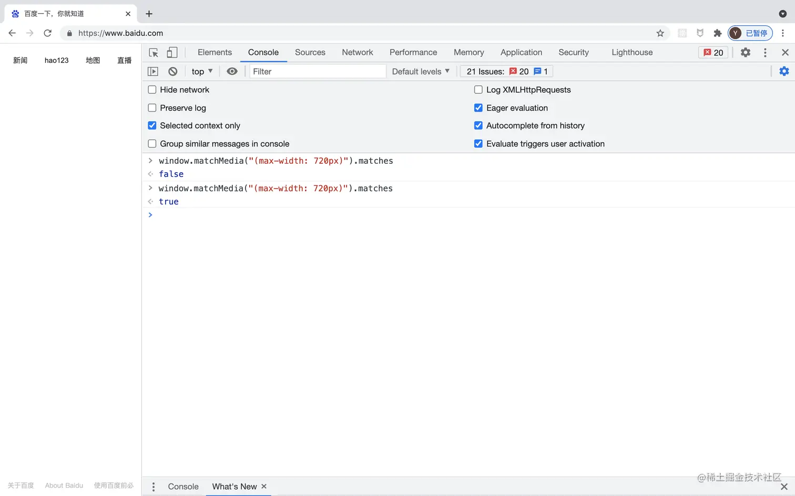Open the Network tab
795x496 pixels.
[x=358, y=52]
